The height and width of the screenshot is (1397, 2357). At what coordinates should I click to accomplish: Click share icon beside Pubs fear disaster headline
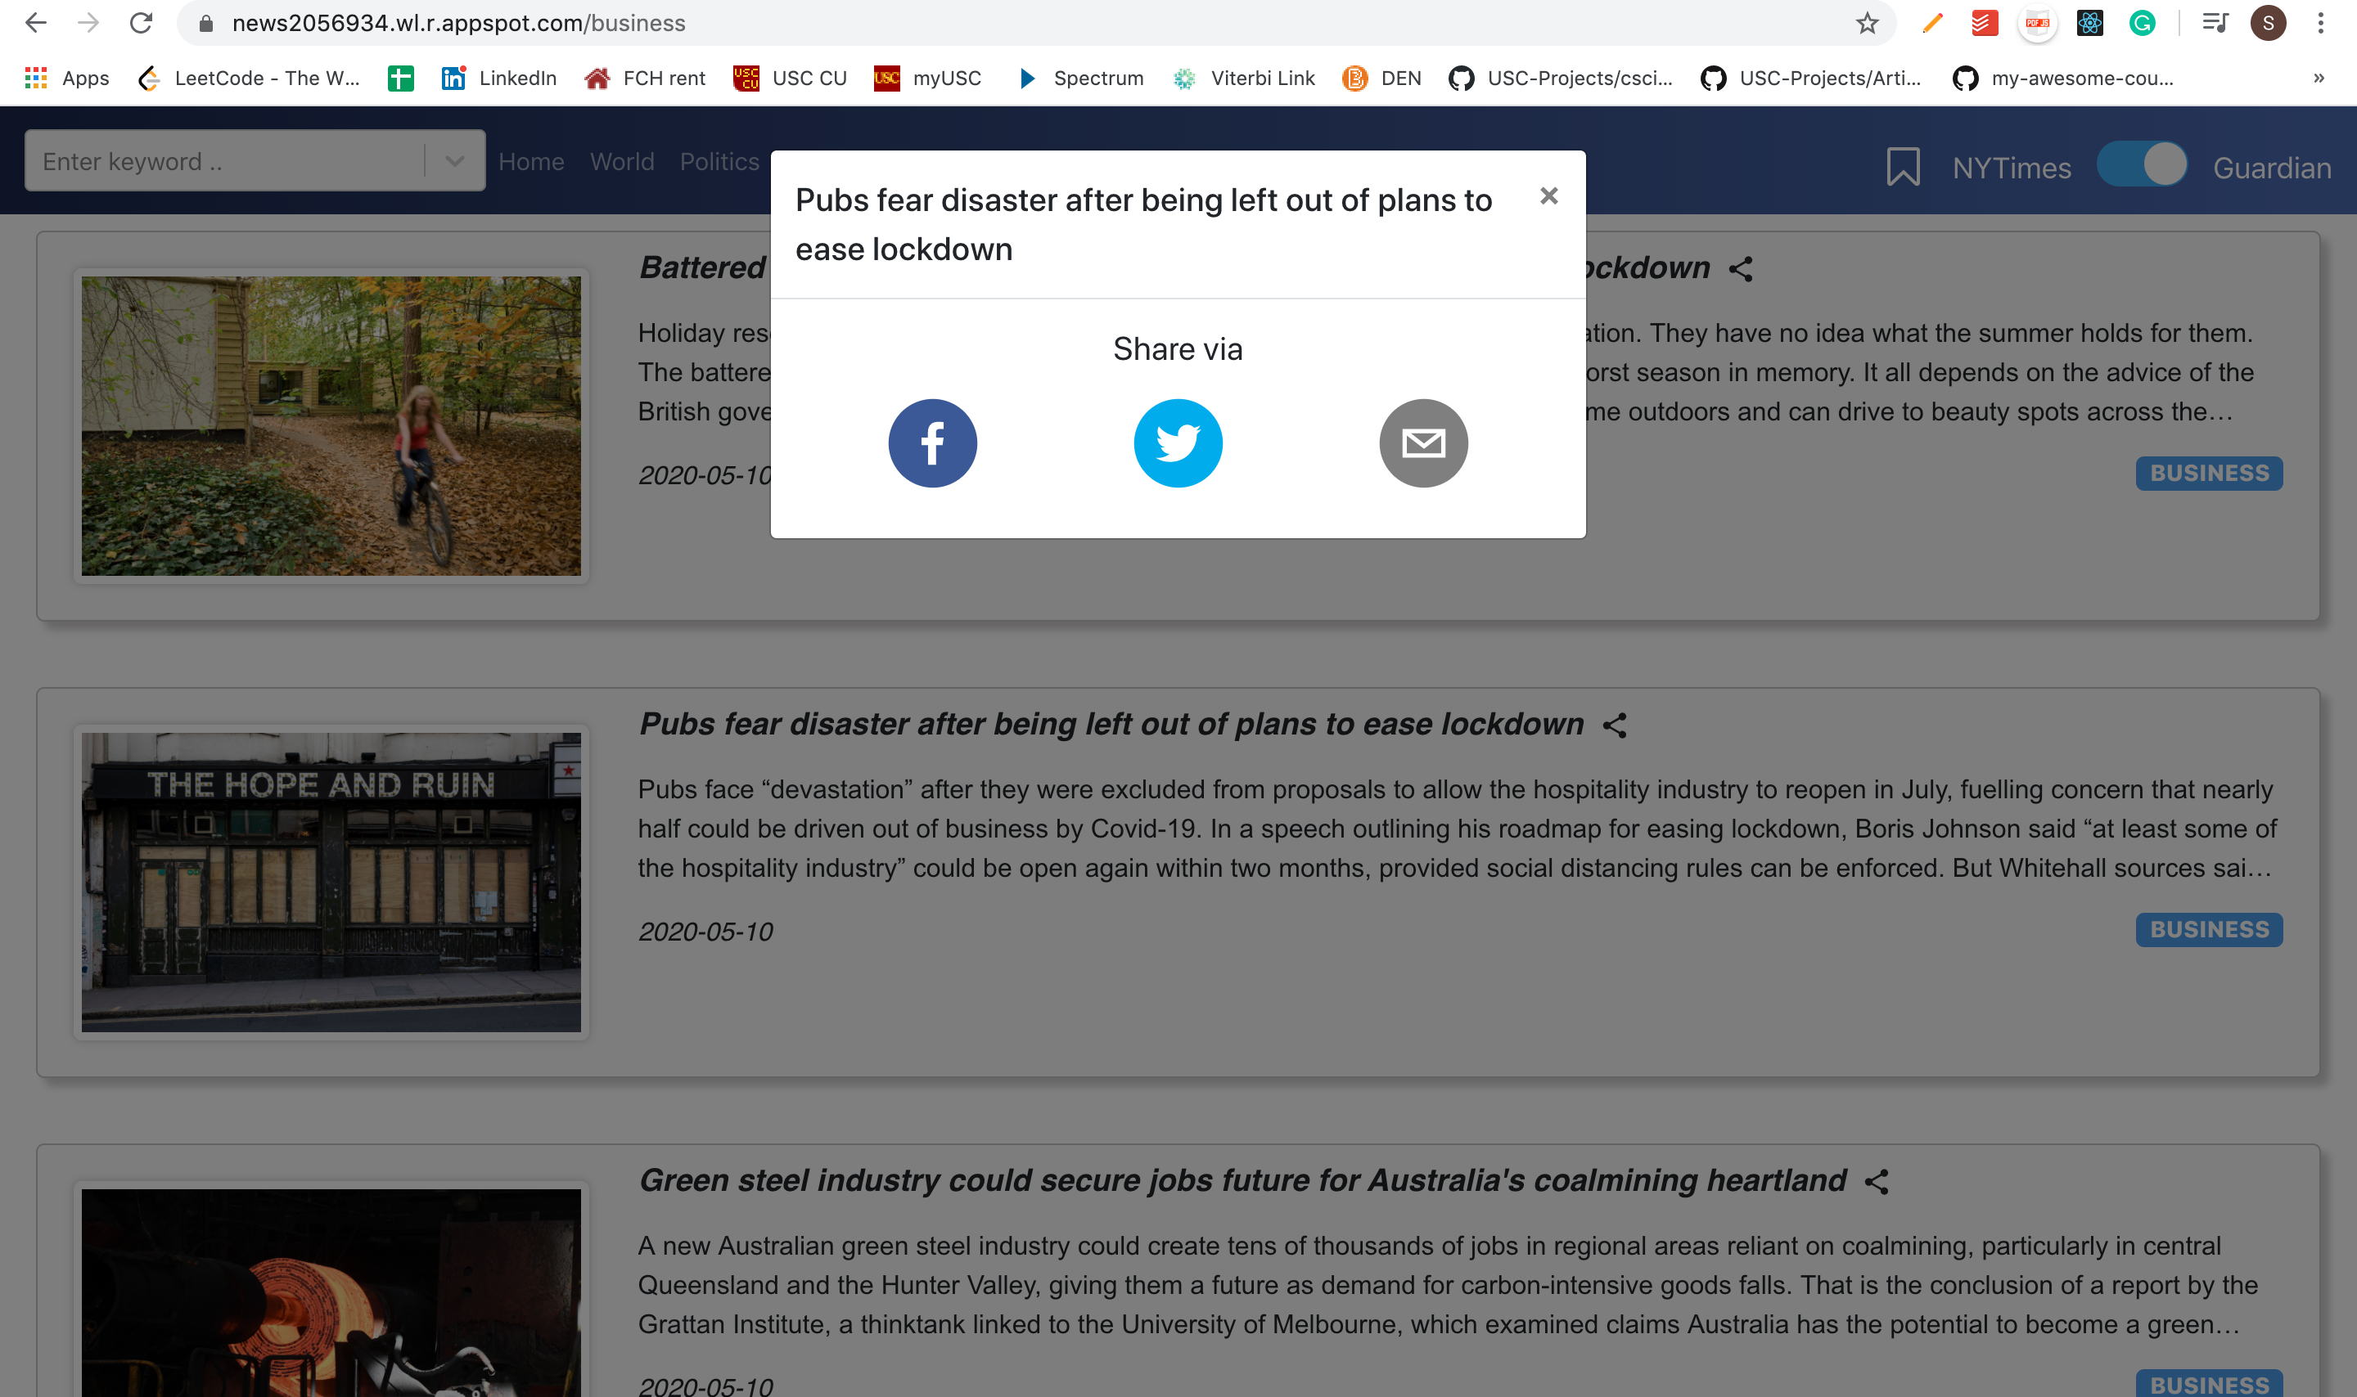pos(1614,725)
